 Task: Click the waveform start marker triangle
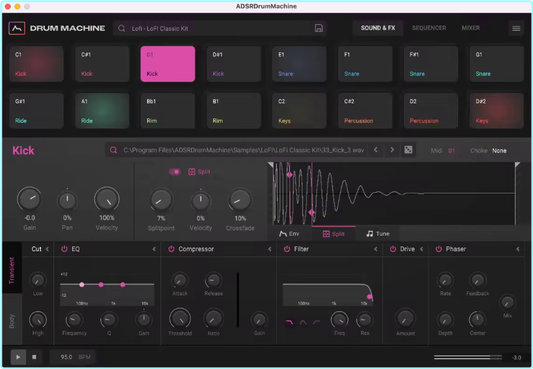pyautogui.click(x=271, y=165)
